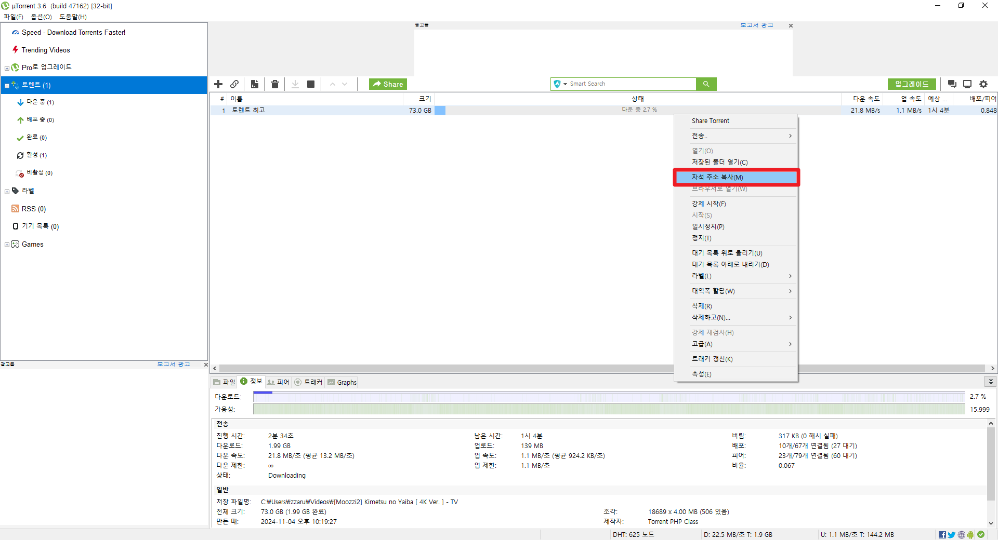Select the 비활성 (0) inactive filter
Viewport: 998px width, 540px height.
(x=34, y=173)
